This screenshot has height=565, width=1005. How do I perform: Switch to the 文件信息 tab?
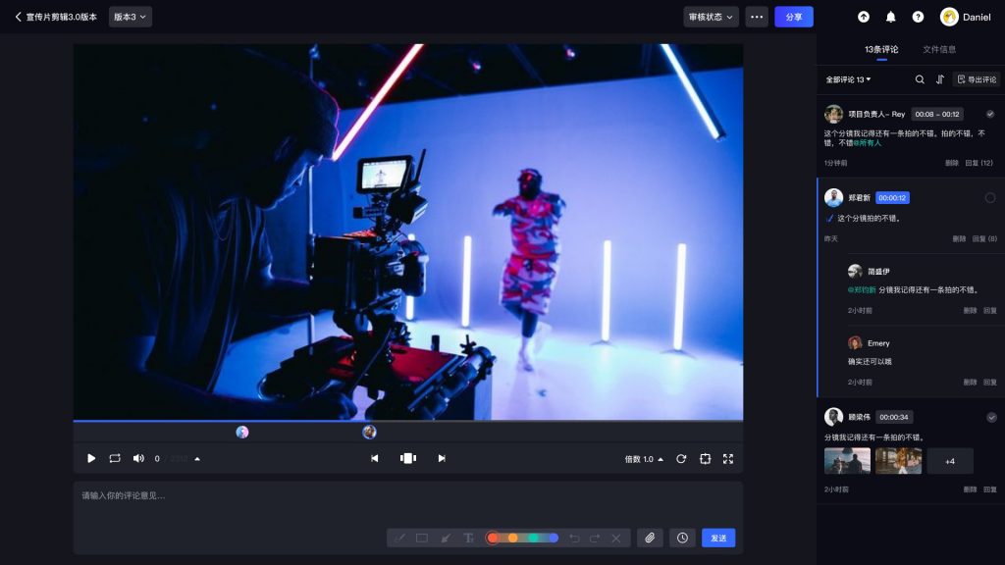pos(939,49)
